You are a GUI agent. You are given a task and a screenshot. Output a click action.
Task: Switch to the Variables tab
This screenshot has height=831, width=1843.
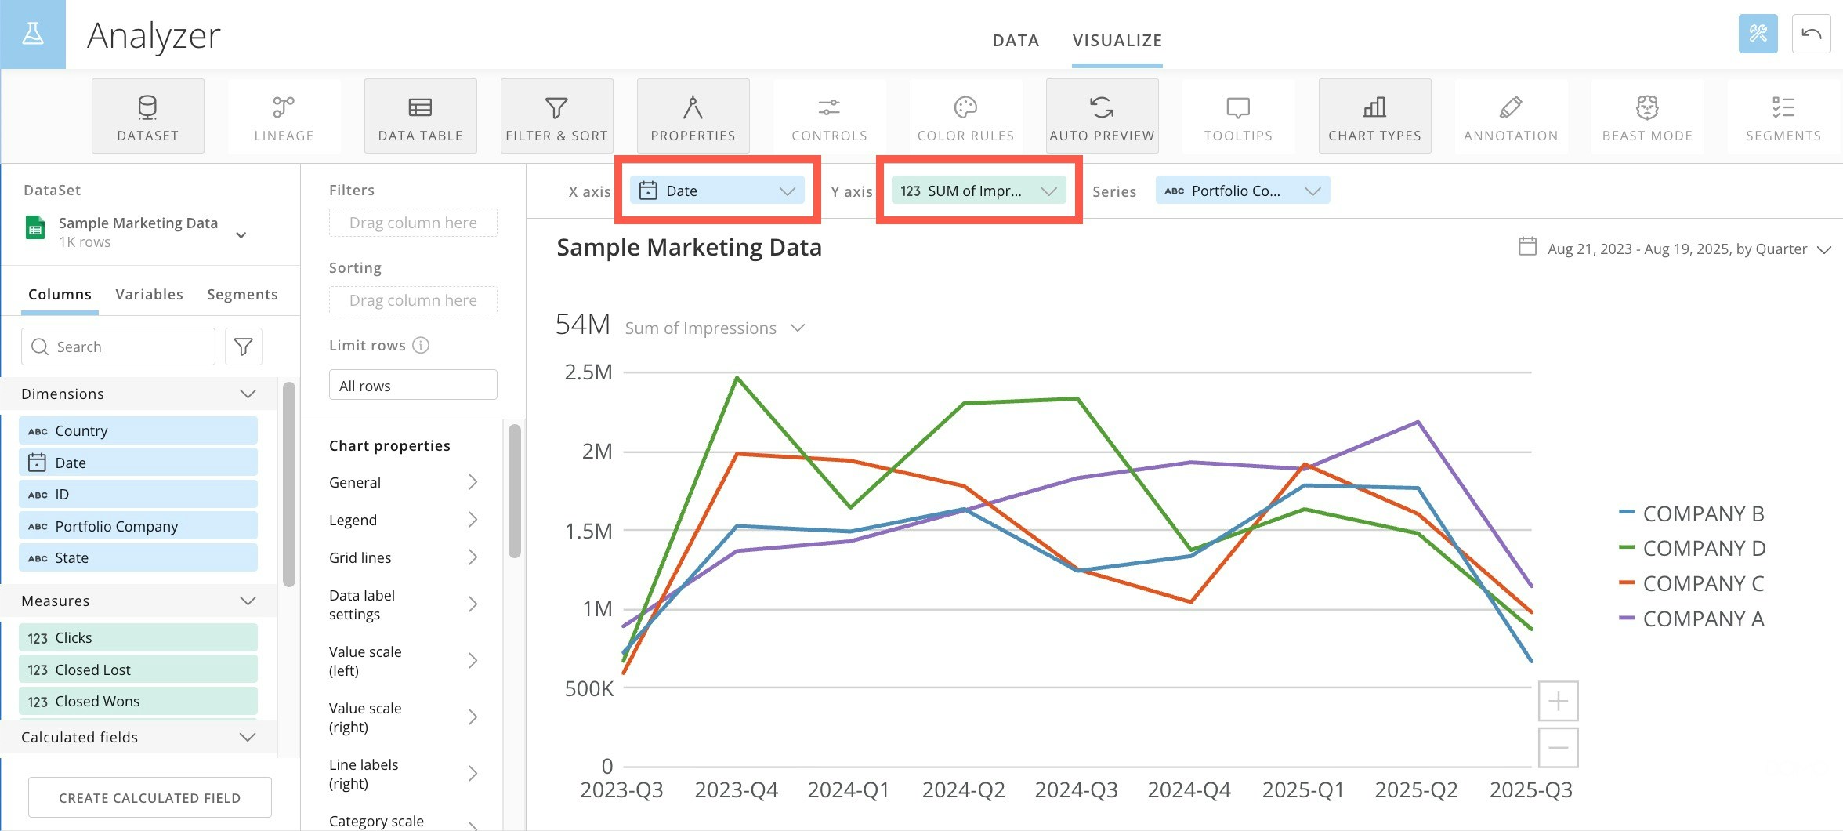tap(149, 294)
